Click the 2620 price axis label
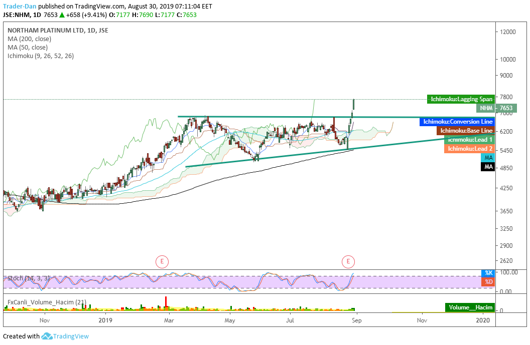530x345 pixels. point(506,261)
